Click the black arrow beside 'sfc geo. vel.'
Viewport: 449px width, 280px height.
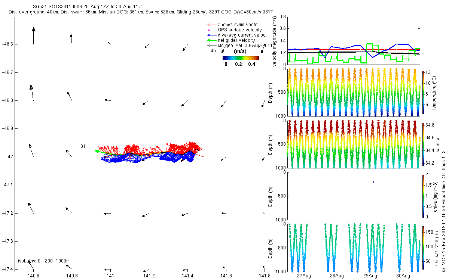(212, 46)
